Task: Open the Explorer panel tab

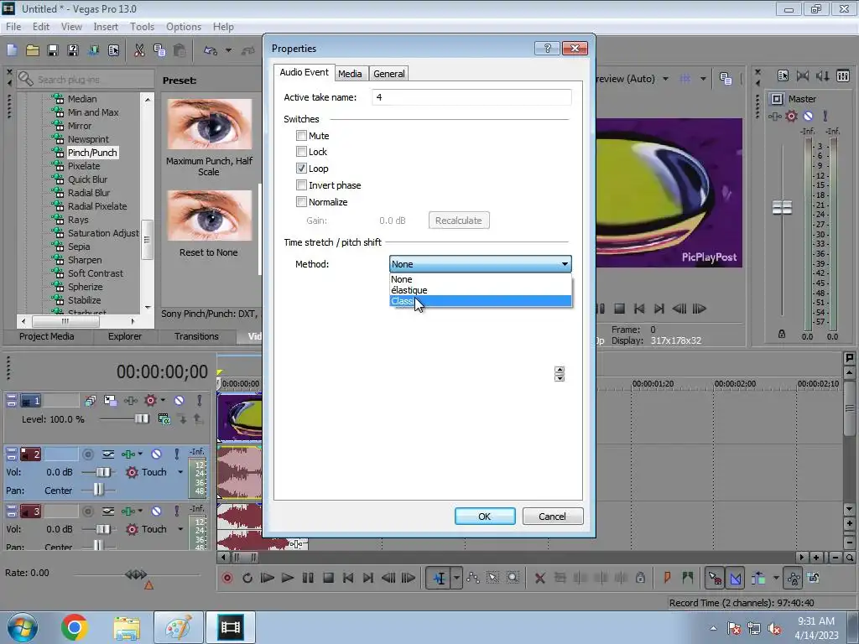Action: pyautogui.click(x=125, y=336)
